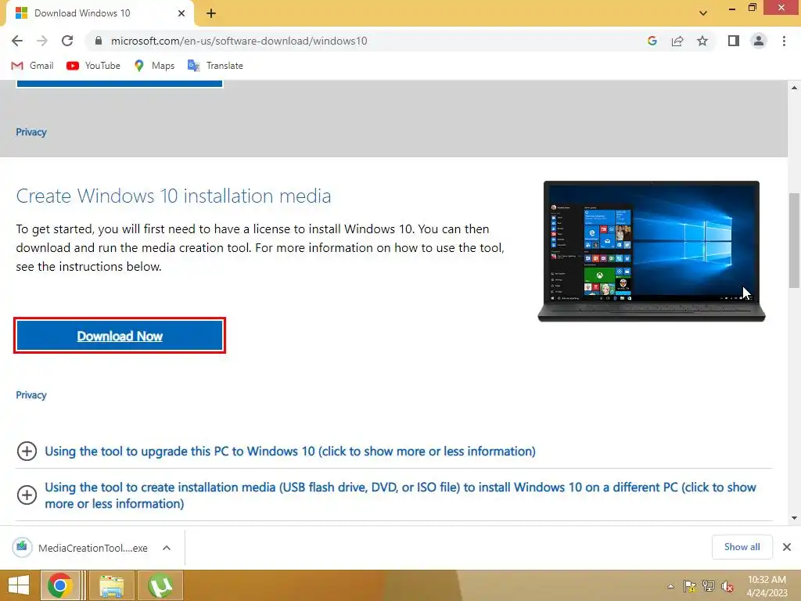Click the Windows 10 laptop image
This screenshot has height=601, width=801.
(652, 251)
